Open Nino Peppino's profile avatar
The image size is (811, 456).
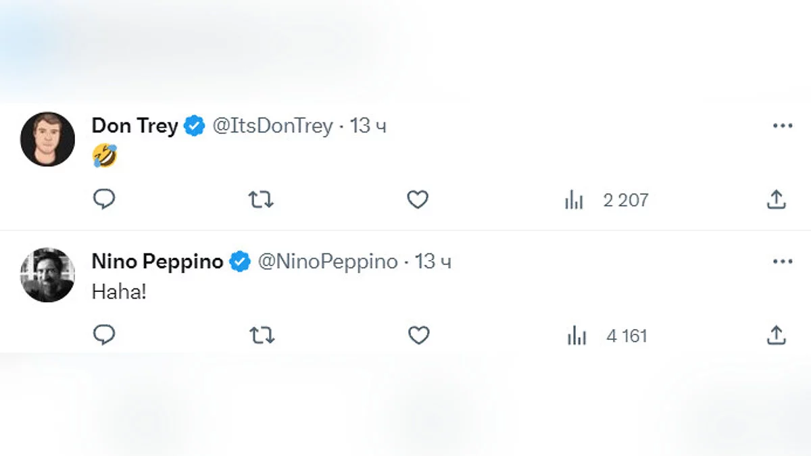click(x=47, y=275)
